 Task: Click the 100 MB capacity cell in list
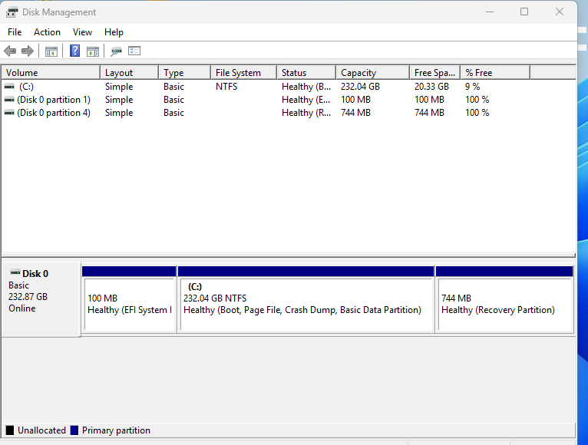(355, 100)
